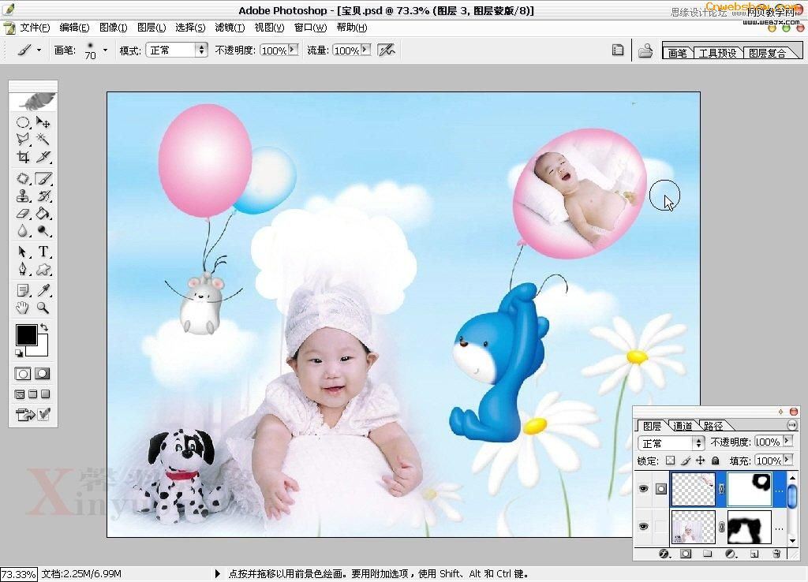Screen dimensions: 808x582
Task: Switch to Quick Mask mode
Action: 43,373
